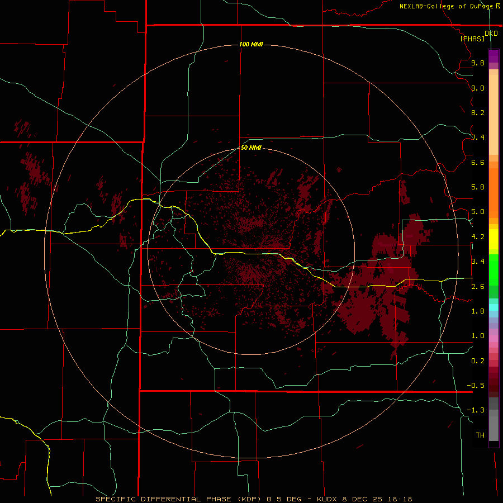This screenshot has height=503, width=503.
Task: Click the KUDX radar site identifier
Action: tap(327, 499)
